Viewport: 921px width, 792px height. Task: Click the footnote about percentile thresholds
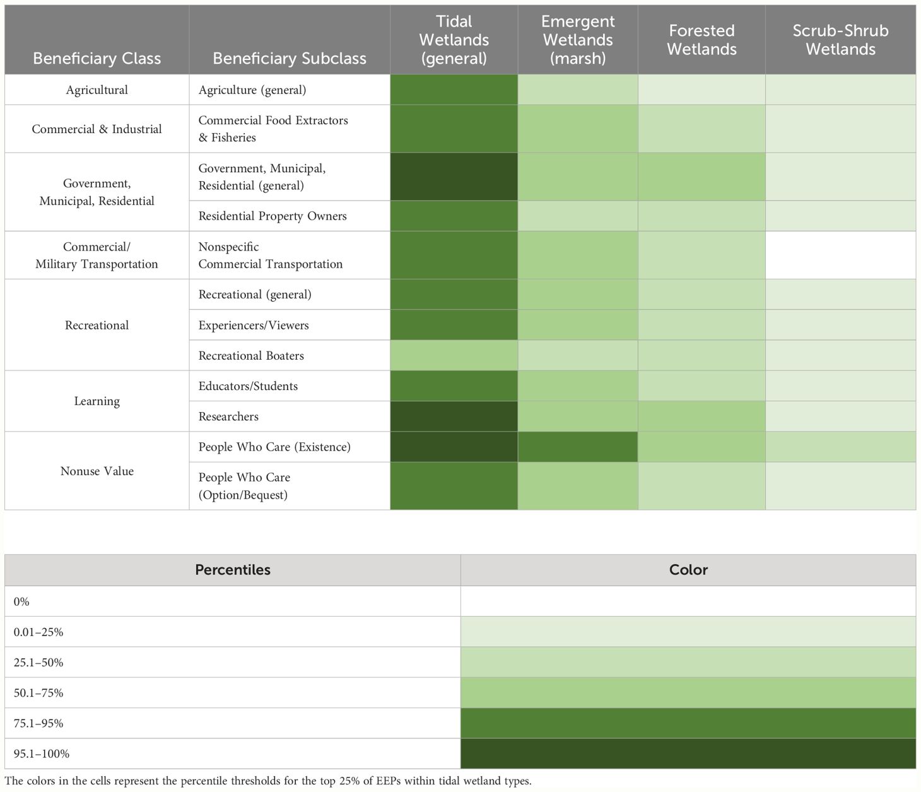tap(268, 781)
